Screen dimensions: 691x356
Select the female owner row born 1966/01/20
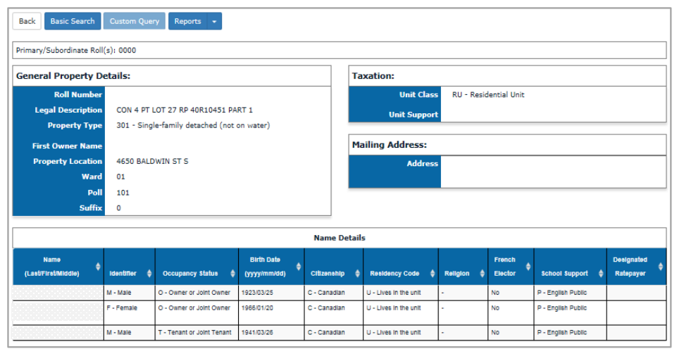point(340,313)
